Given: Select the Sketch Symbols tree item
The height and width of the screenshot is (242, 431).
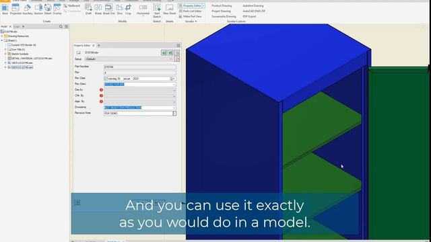Looking at the screenshot, I should coord(20,54).
